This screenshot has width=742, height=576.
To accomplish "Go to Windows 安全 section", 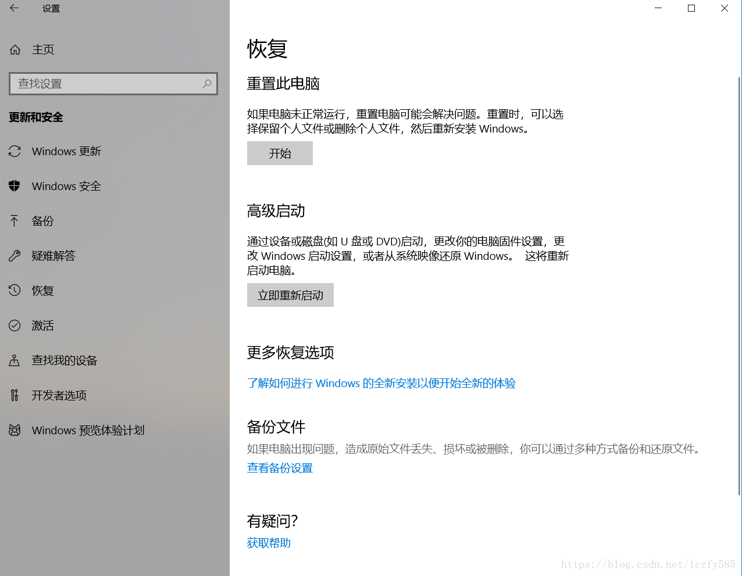I will 66,186.
